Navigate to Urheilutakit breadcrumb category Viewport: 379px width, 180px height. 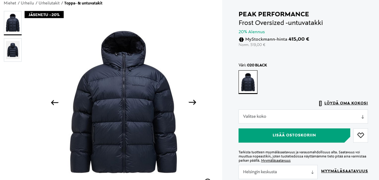(x=49, y=3)
